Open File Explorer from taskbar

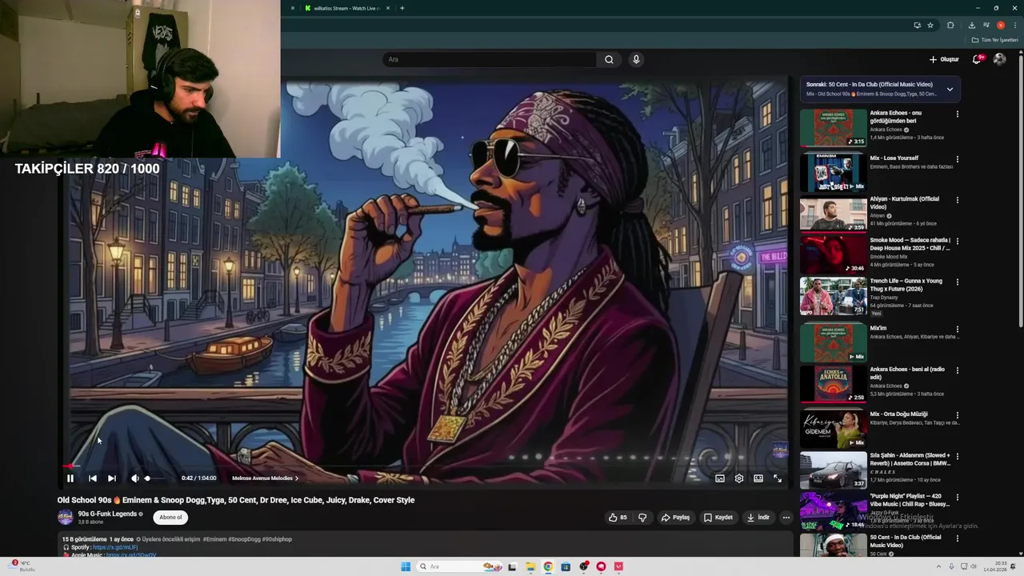(x=530, y=566)
